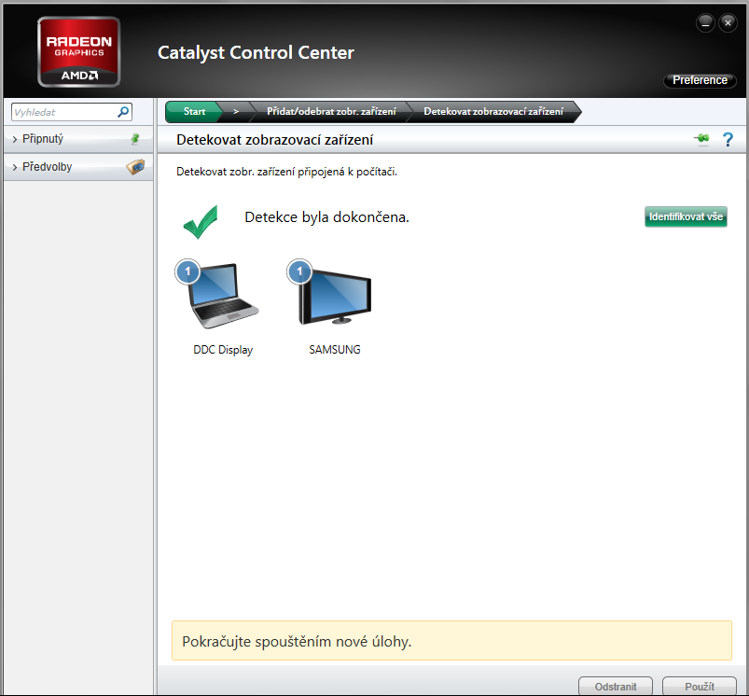Image resolution: width=749 pixels, height=696 pixels.
Task: Click the Odstranit button
Action: pos(616,687)
